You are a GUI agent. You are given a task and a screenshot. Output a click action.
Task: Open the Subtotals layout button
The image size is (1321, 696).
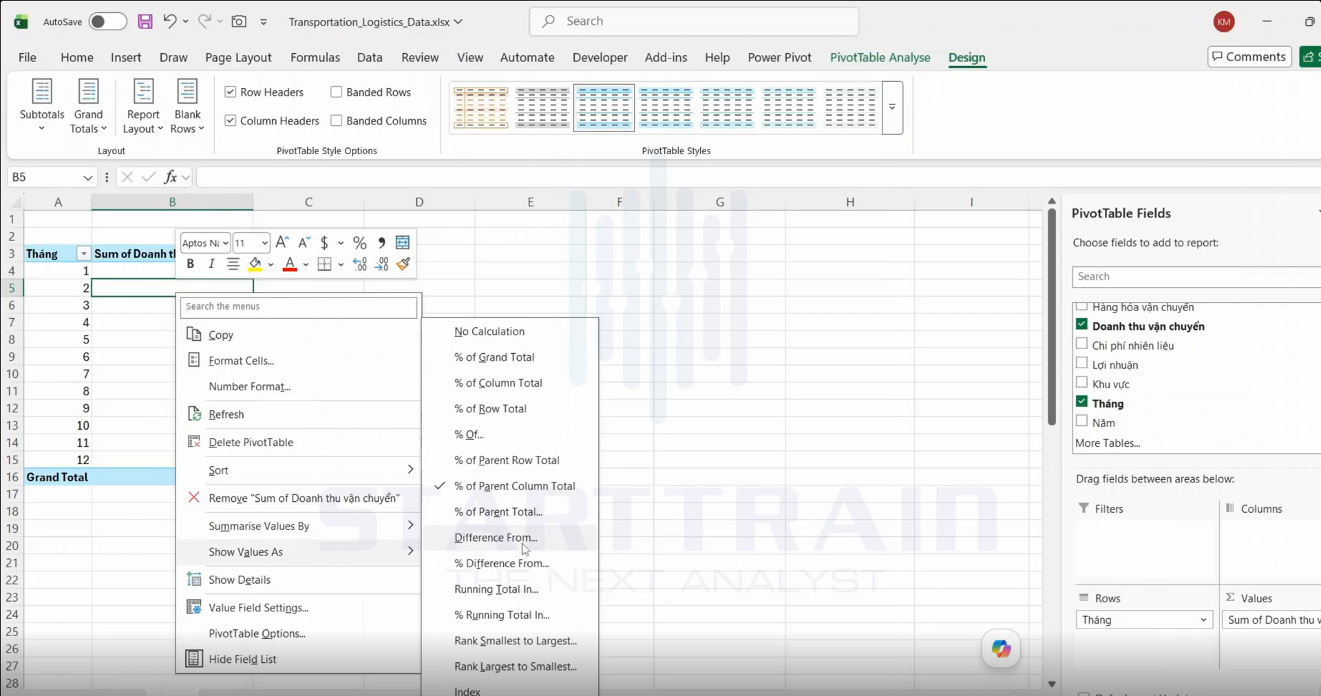click(42, 107)
